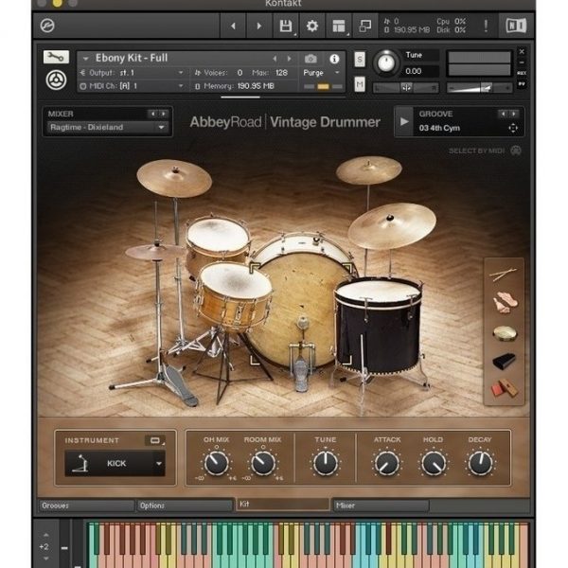Open the KICK instrument selector dropdown
The image size is (568, 568).
(159, 463)
